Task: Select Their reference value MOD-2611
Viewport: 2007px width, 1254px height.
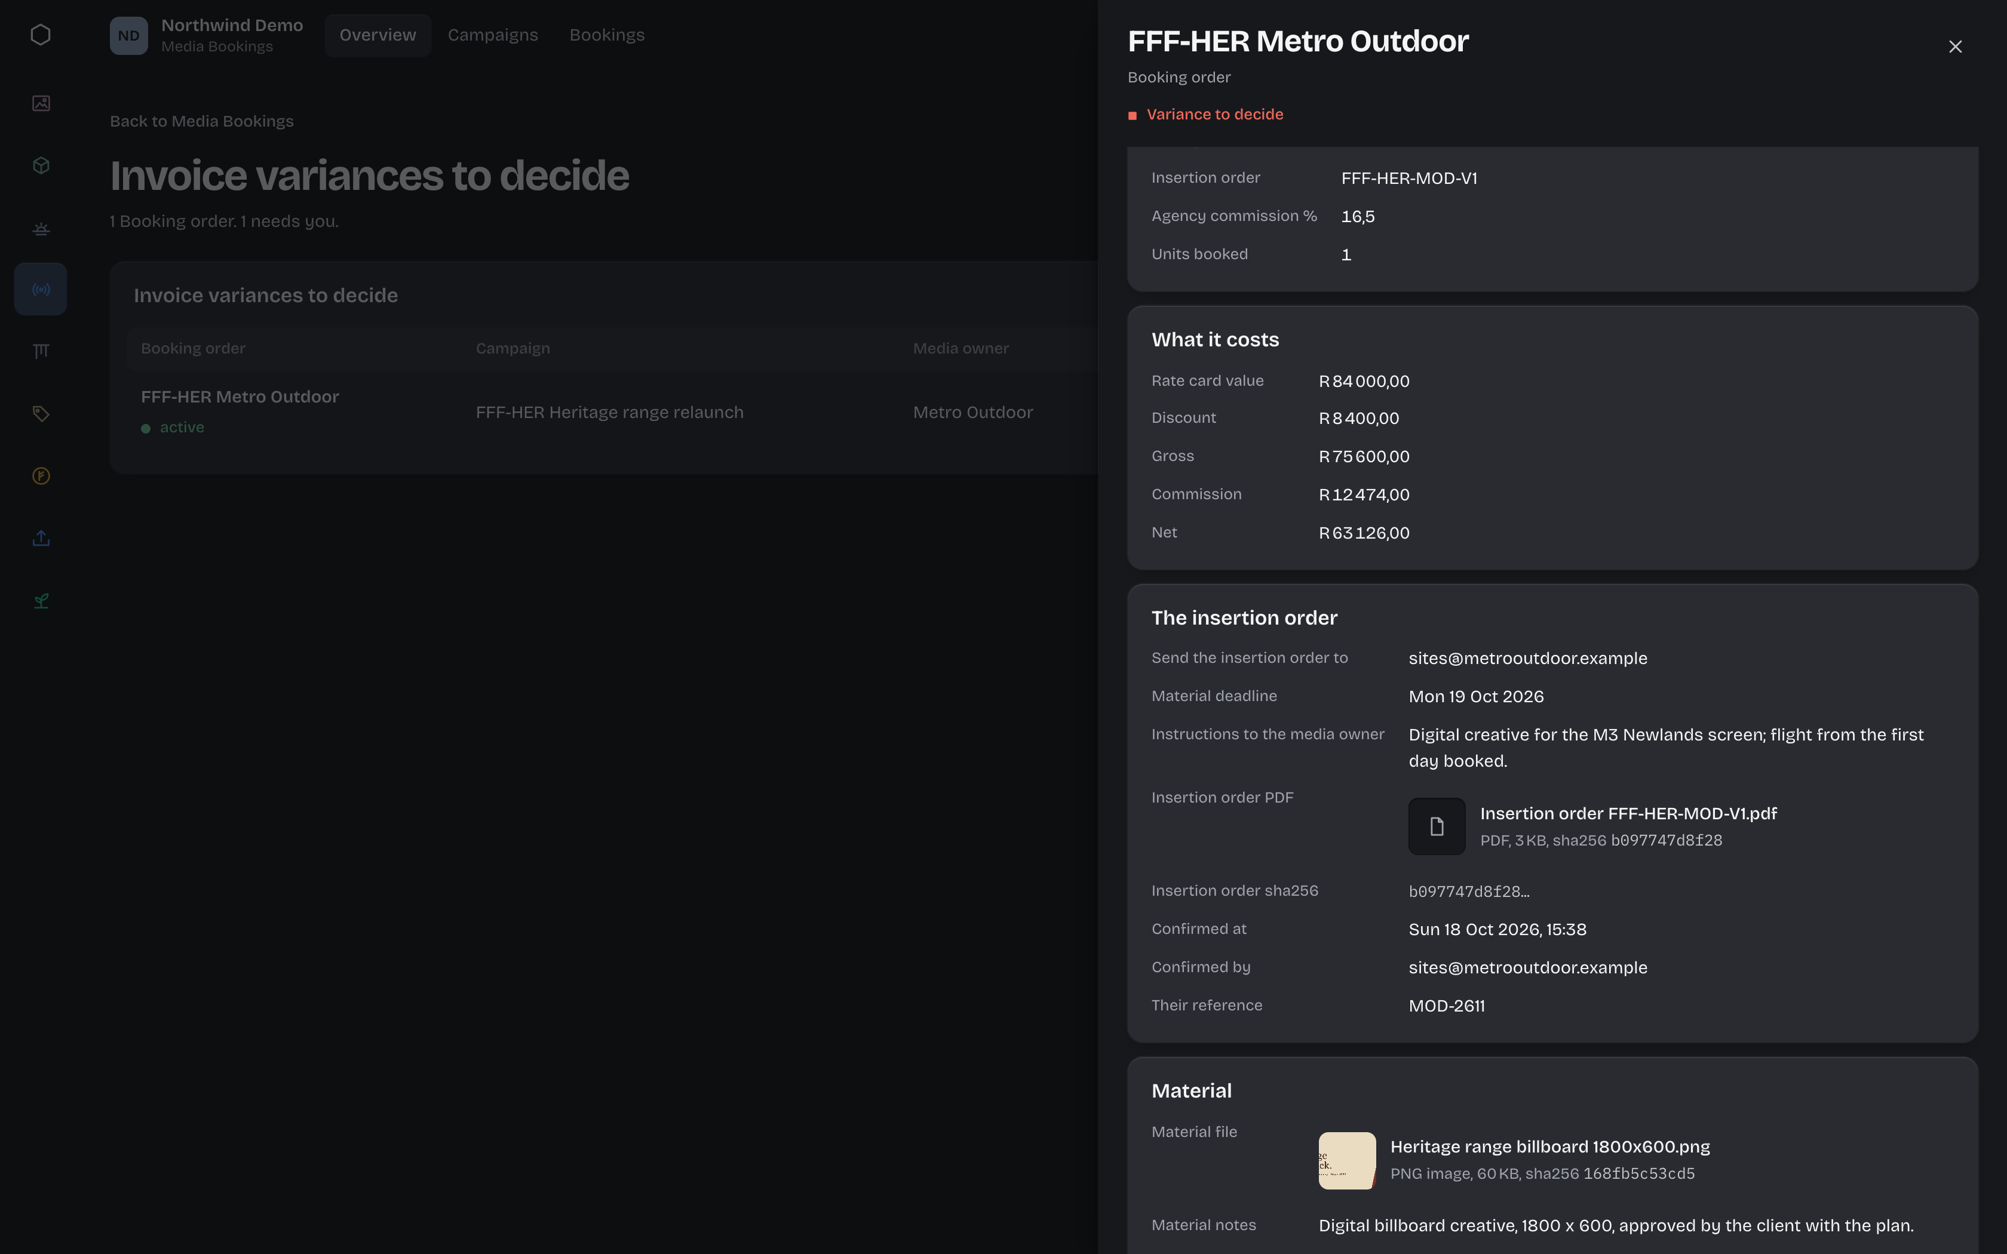Action: coord(1446,1006)
